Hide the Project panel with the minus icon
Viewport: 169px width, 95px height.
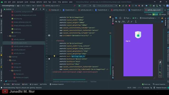point(44,9)
